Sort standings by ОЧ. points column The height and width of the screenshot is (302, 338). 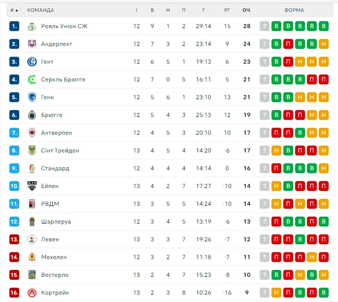[247, 10]
